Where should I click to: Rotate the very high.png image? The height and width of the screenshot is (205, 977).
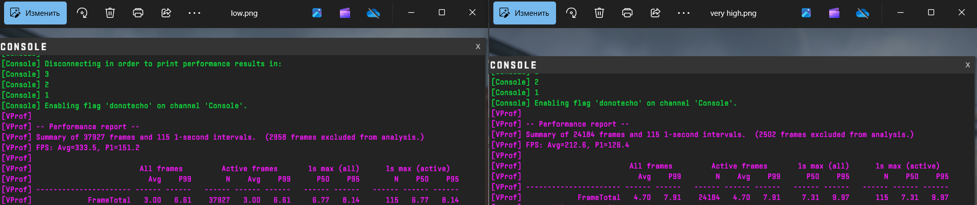pyautogui.click(x=571, y=13)
